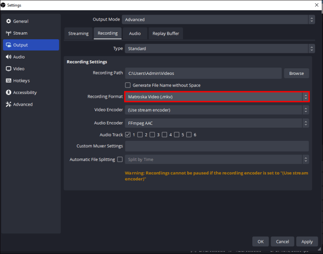Select the Recording tab
The image size is (323, 254).
(108, 33)
